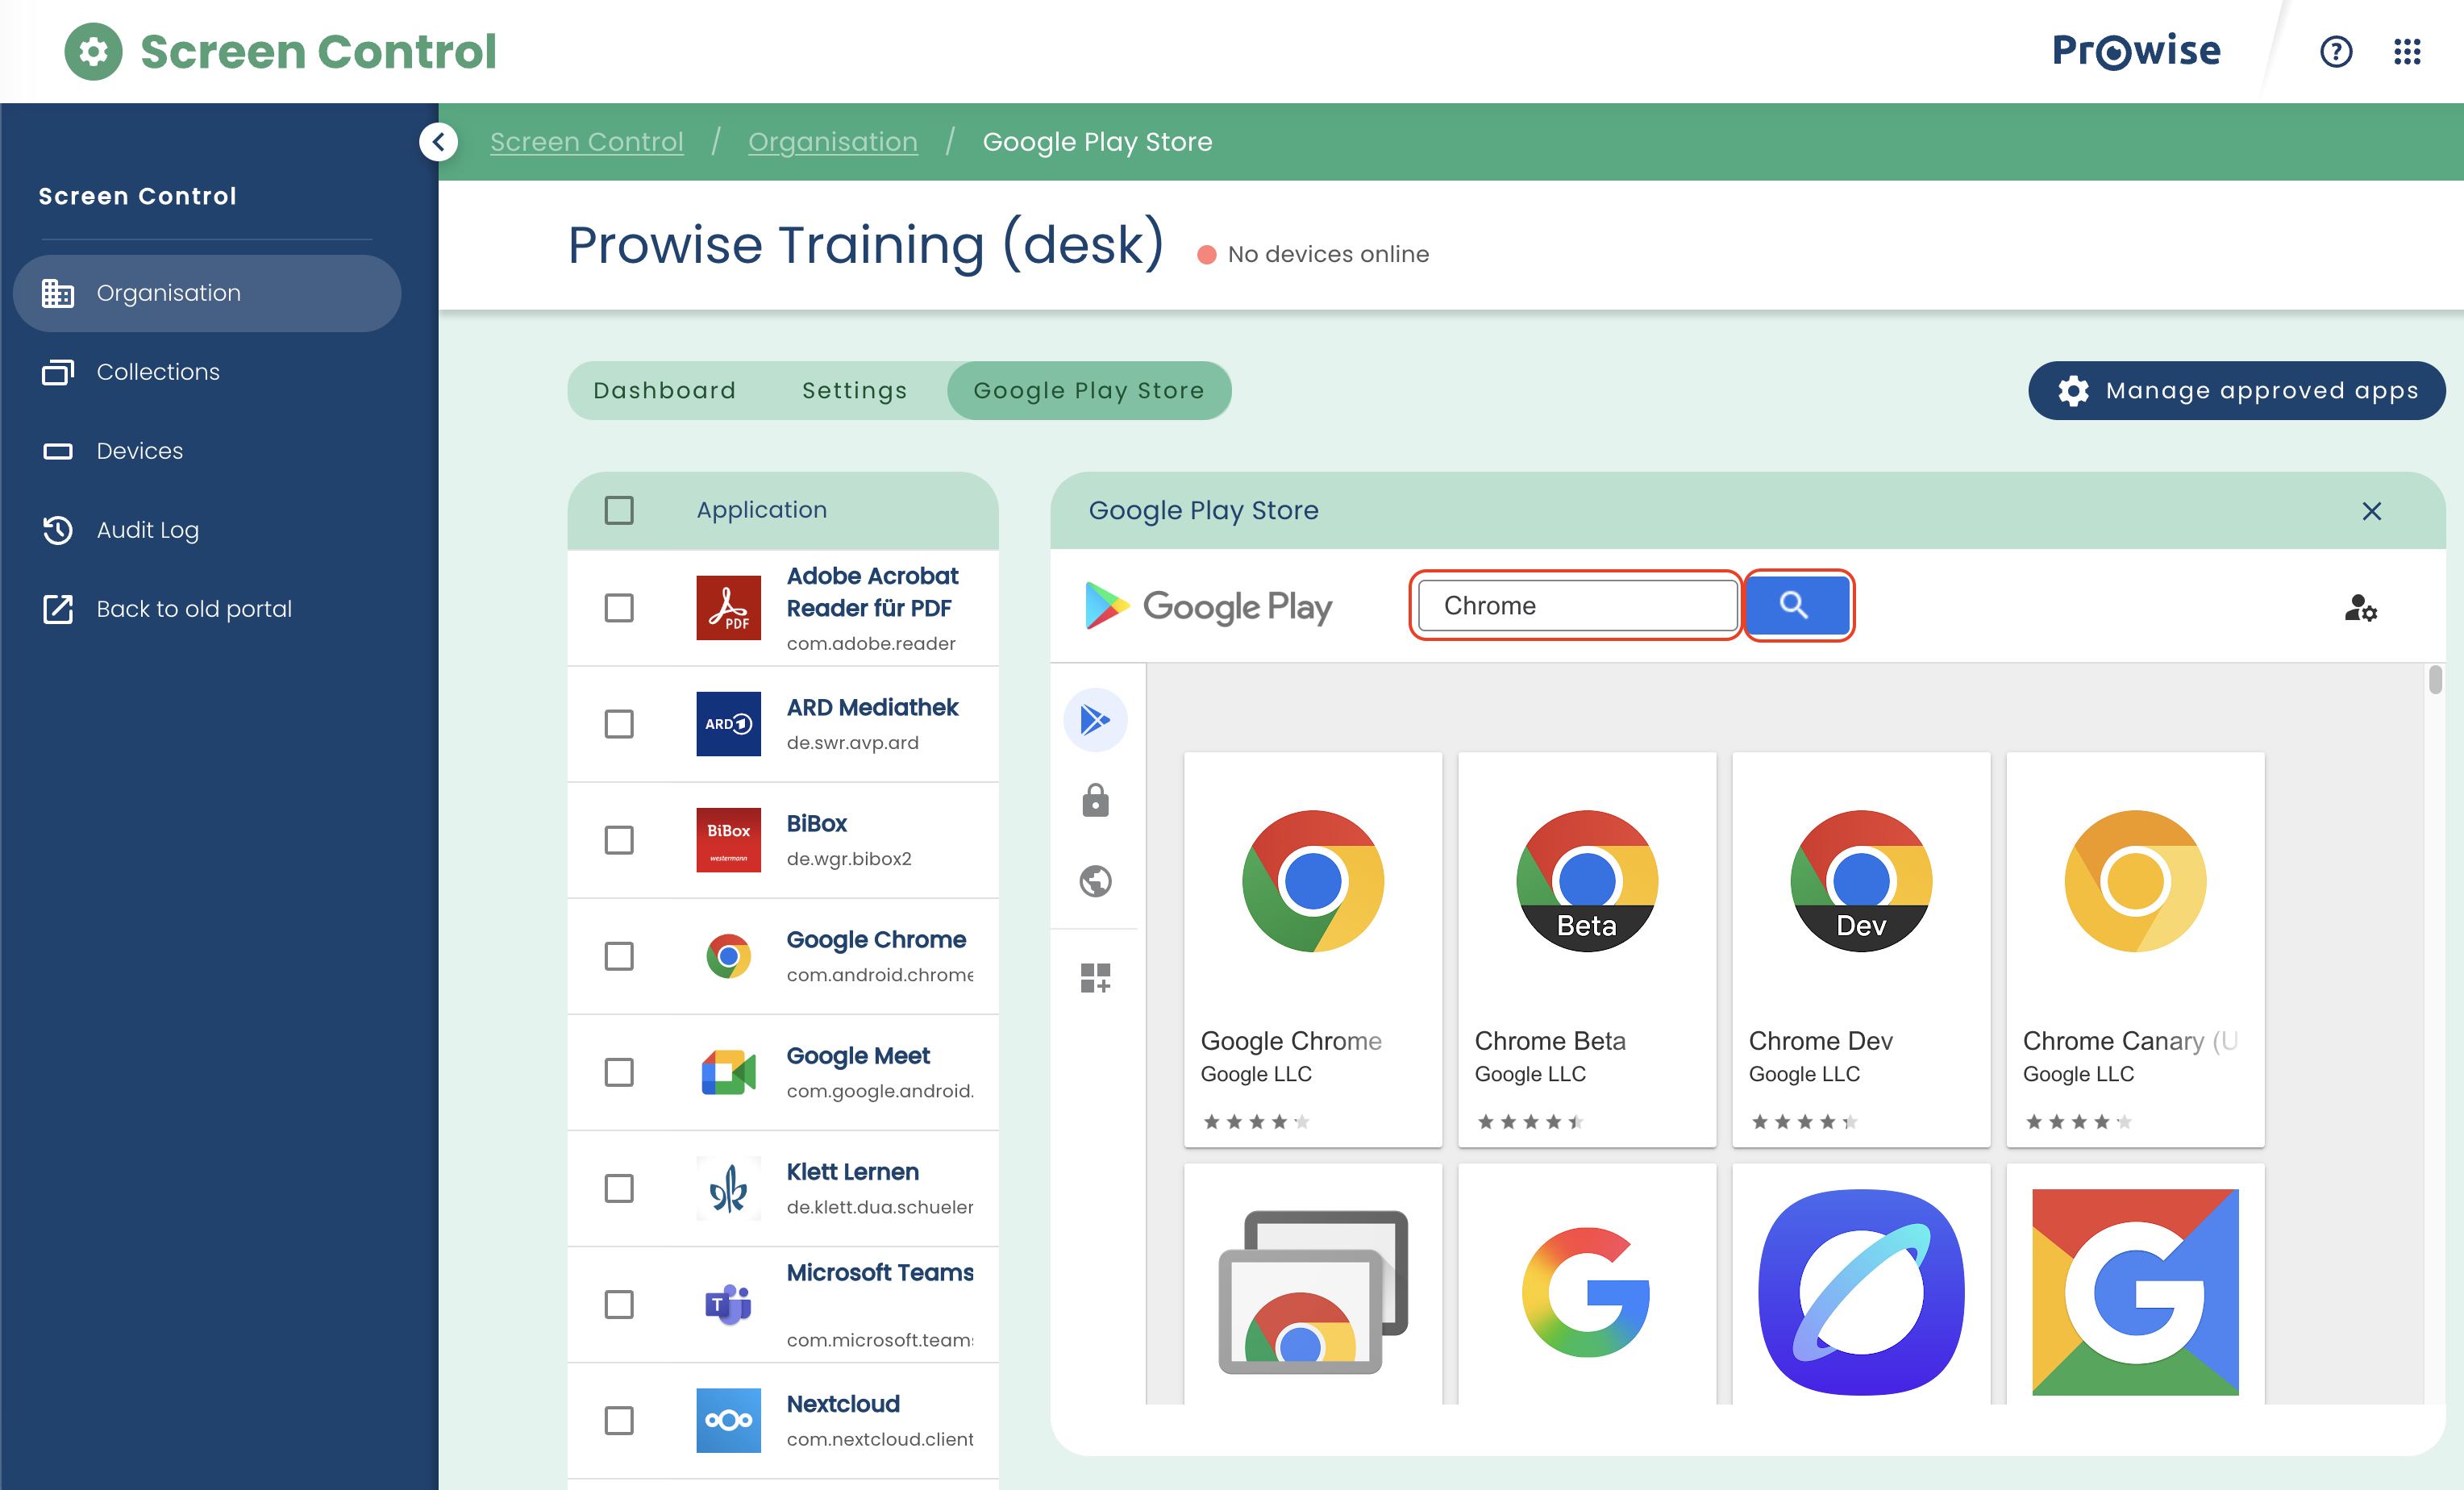Open private apps lock icon
The image size is (2464, 1490).
[x=1095, y=800]
